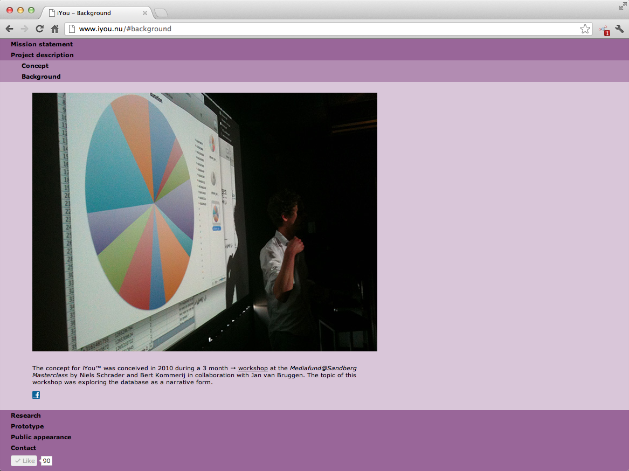This screenshot has height=471, width=629.
Task: Reload the page with refresh icon
Action: tap(39, 29)
